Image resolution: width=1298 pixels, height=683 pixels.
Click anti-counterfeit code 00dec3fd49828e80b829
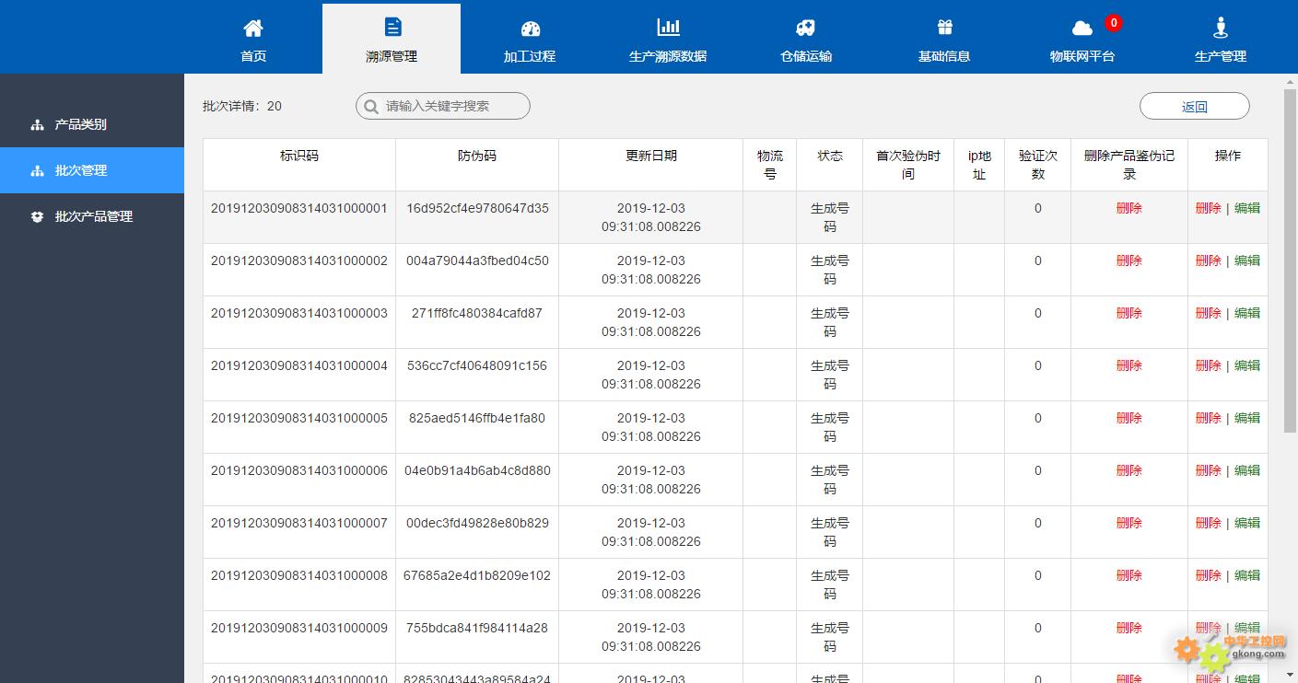[477, 523]
